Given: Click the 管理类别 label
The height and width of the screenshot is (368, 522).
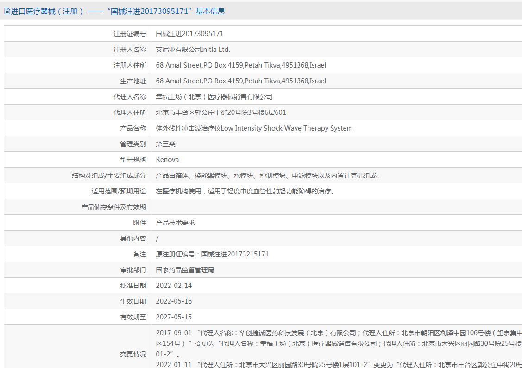Looking at the screenshot, I should [x=133, y=144].
